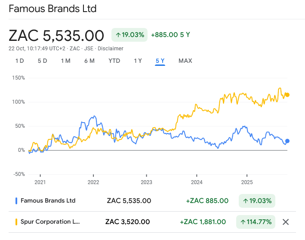Click the 100% y-axis label
The height and width of the screenshot is (240, 305).
click(x=18, y=102)
